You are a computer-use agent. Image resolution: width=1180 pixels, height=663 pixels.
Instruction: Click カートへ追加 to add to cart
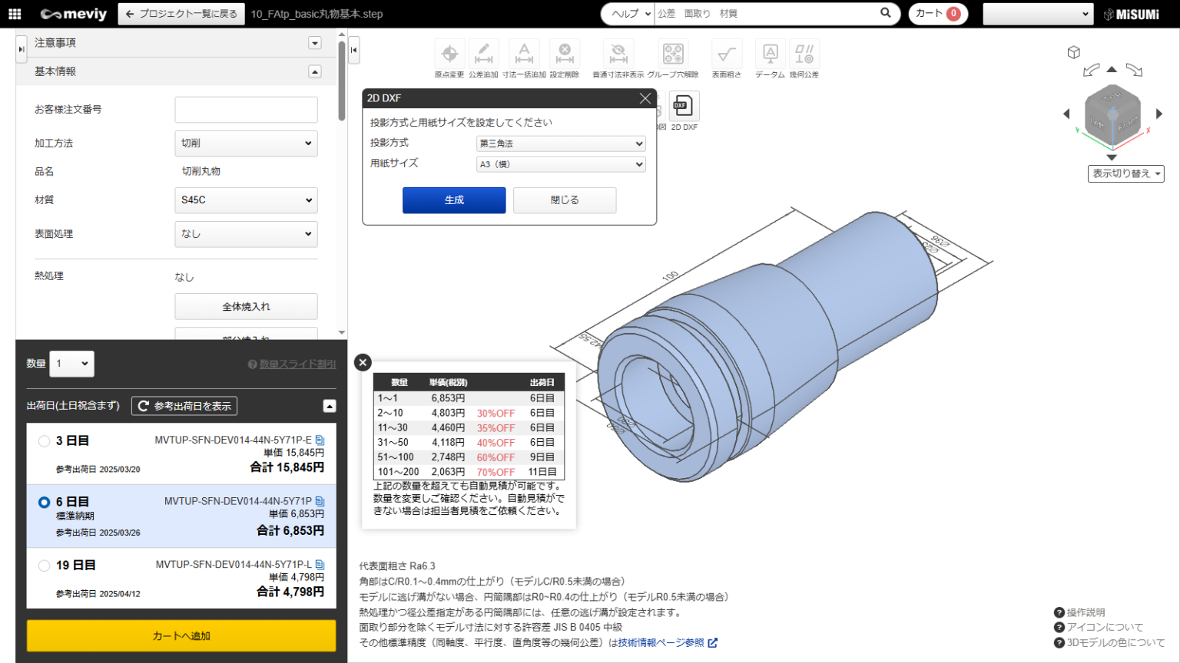[181, 635]
